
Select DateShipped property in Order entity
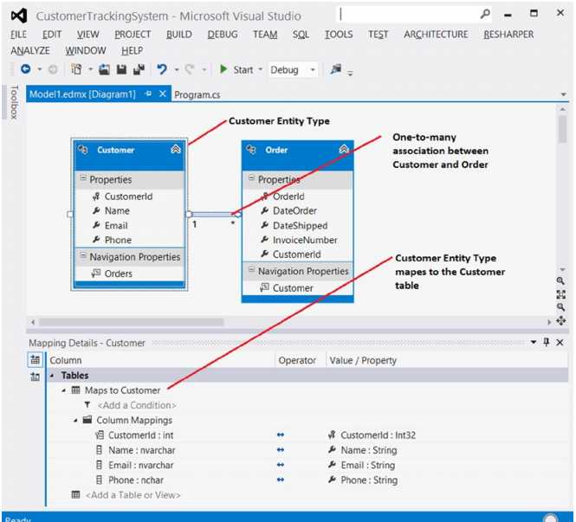pos(300,225)
